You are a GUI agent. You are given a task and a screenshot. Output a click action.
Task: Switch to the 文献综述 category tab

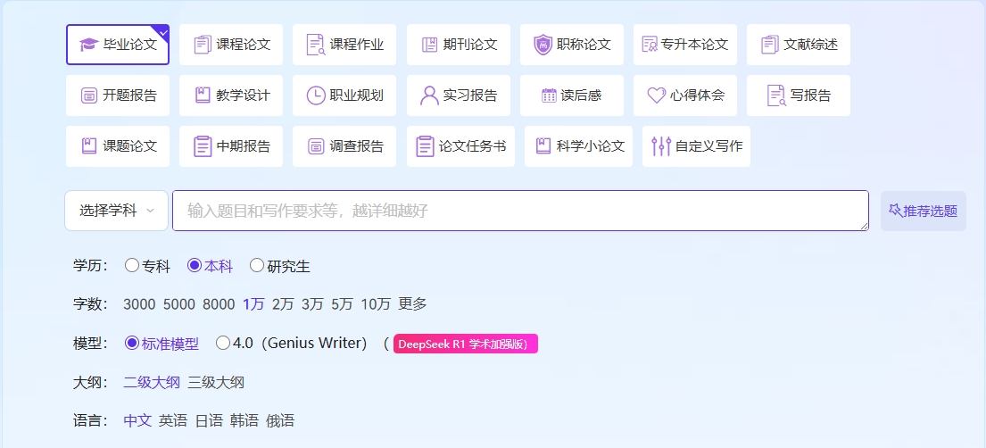(800, 45)
